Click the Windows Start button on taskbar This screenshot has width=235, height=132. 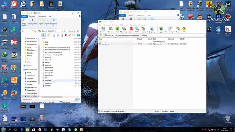(x=3, y=129)
